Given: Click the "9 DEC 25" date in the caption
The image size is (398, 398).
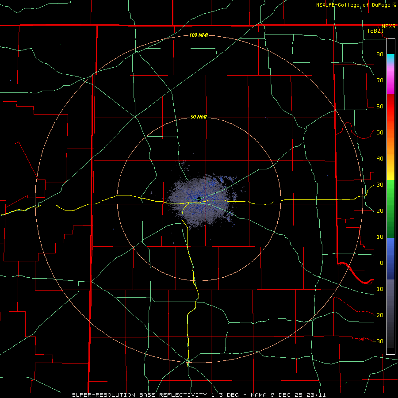Looking at the screenshot, I should (x=287, y=395).
